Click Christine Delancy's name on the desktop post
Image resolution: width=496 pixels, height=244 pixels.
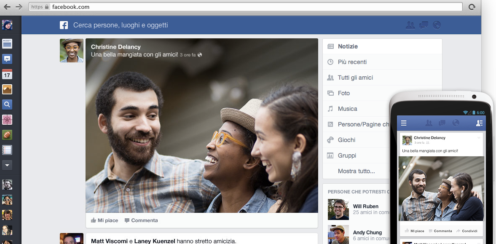(116, 47)
